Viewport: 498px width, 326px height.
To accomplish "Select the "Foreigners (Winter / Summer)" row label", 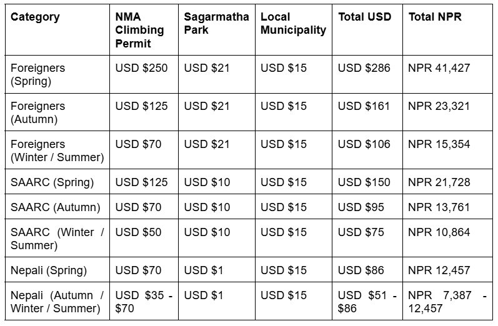I will point(57,151).
